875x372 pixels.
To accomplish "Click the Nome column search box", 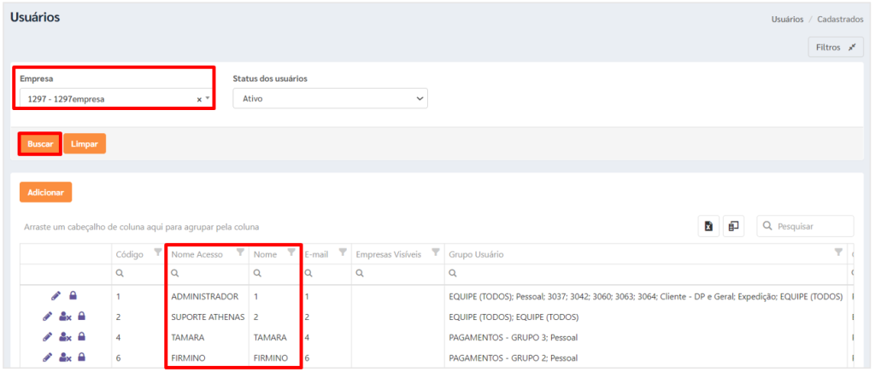I will pos(274,273).
